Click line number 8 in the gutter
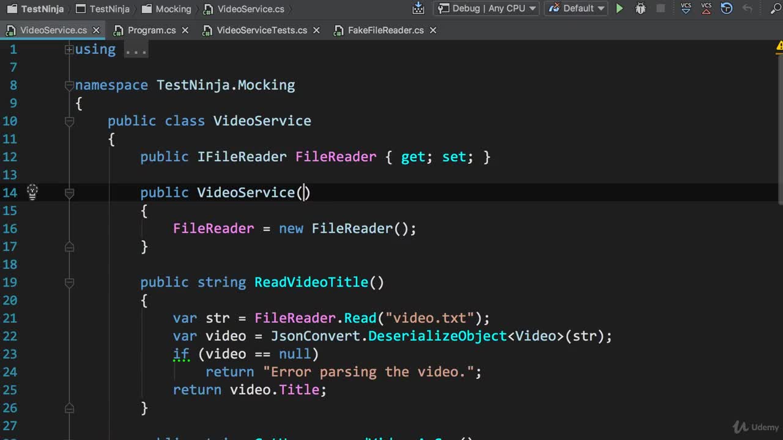This screenshot has height=440, width=783. [x=13, y=85]
